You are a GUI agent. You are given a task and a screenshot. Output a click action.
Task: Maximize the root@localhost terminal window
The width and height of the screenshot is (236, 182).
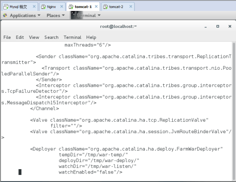(218, 27)
